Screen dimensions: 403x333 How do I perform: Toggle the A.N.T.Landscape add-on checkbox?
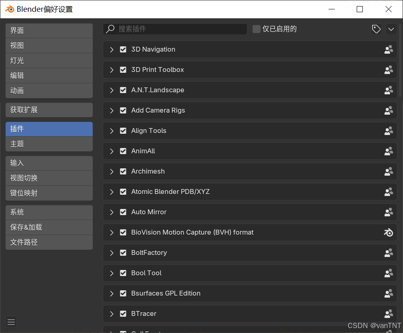click(x=123, y=90)
